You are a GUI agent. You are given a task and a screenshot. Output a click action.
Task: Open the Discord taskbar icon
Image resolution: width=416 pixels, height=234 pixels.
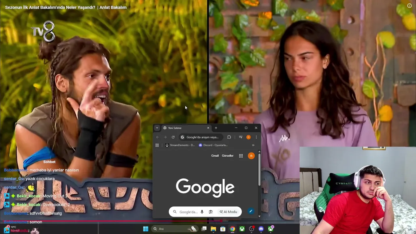tap(261, 229)
